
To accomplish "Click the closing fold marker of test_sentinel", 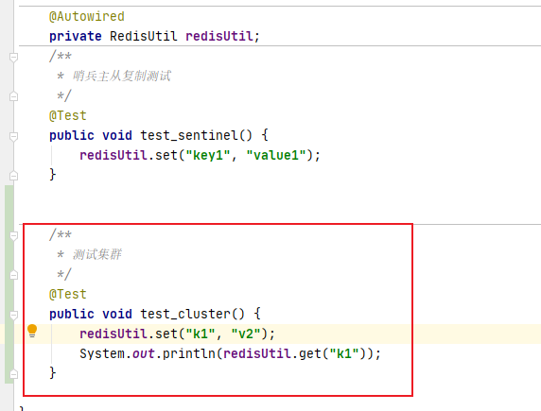I will click(x=13, y=176).
